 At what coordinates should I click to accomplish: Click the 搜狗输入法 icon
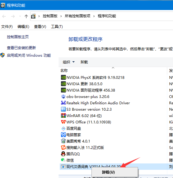pyautogui.click(x=63, y=147)
